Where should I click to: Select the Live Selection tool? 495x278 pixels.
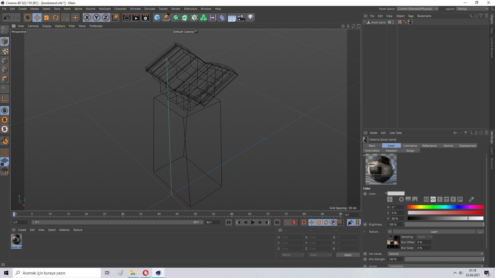point(28,18)
